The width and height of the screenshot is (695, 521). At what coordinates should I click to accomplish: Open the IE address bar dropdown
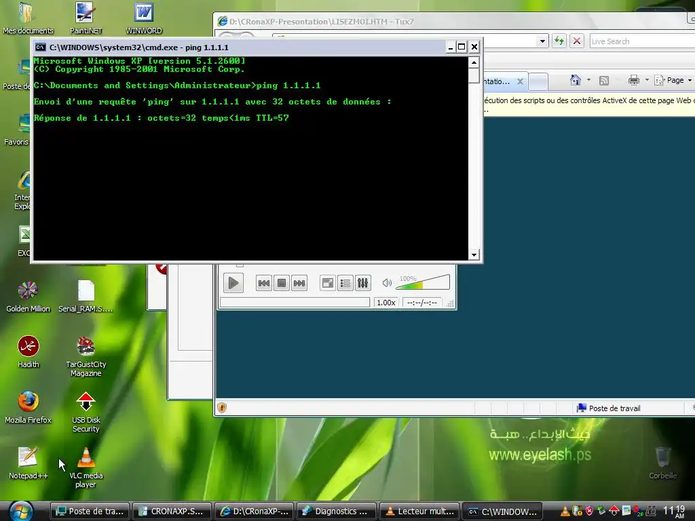(x=542, y=41)
